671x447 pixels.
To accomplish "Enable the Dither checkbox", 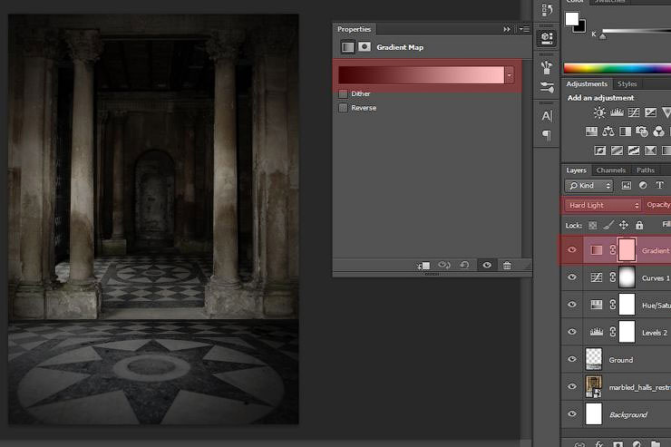I will 343,93.
